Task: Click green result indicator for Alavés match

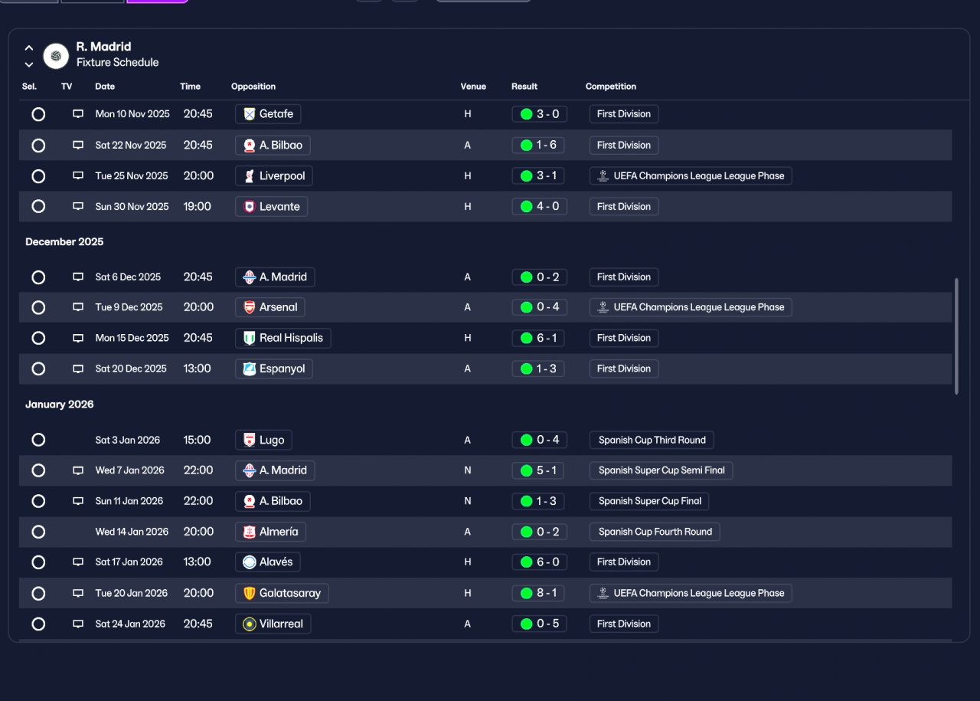Action: (526, 562)
